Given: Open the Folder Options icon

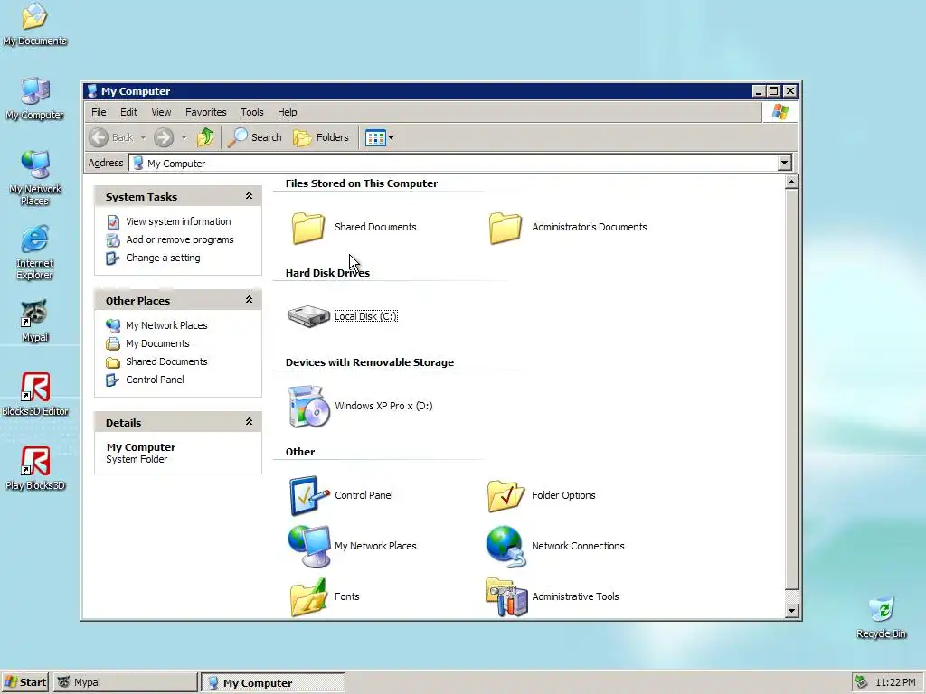Looking at the screenshot, I should coord(506,496).
